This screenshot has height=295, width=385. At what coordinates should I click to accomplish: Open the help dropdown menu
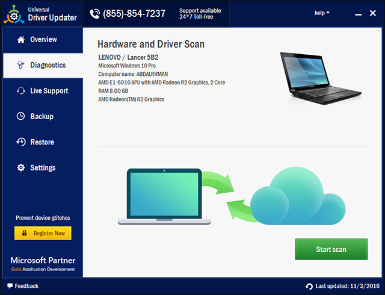(322, 13)
